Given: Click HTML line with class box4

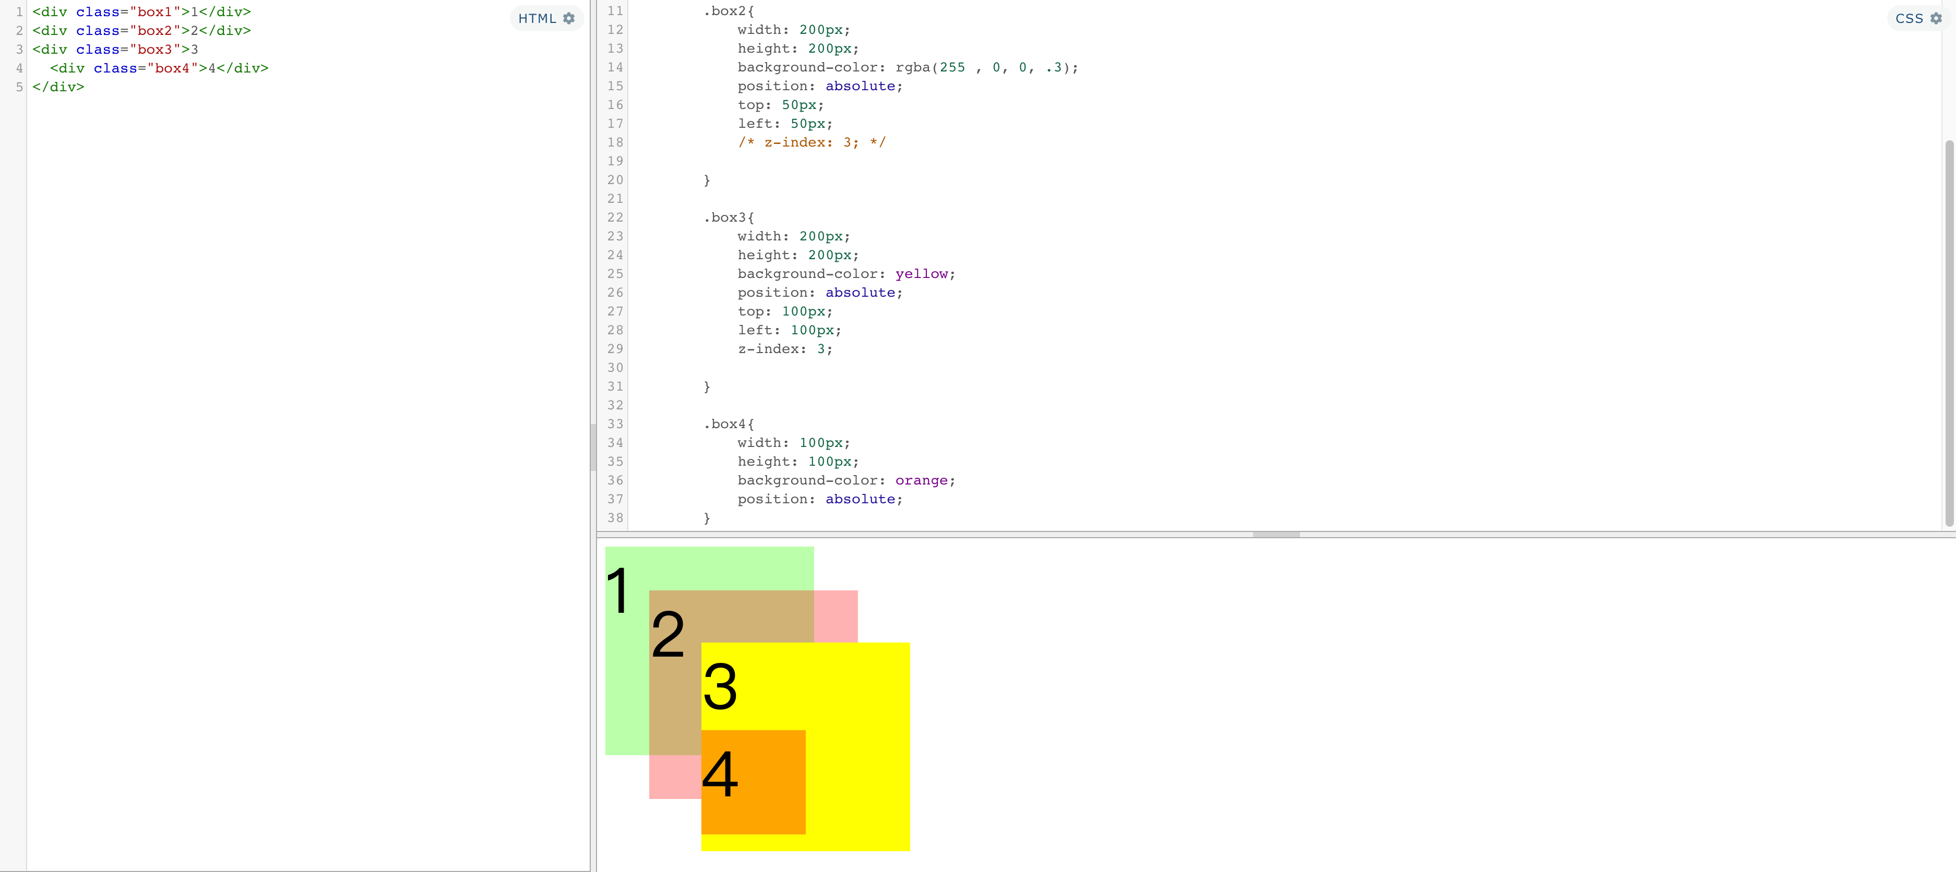Looking at the screenshot, I should click(x=160, y=68).
